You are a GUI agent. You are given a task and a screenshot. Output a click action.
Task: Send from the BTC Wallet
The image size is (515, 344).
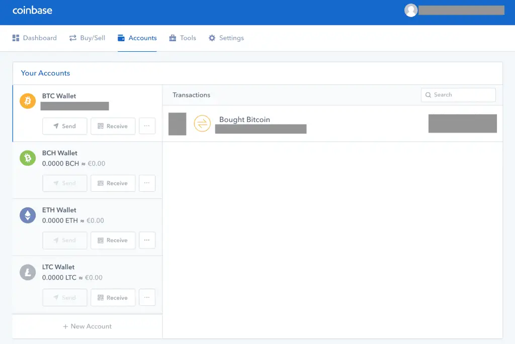point(65,126)
